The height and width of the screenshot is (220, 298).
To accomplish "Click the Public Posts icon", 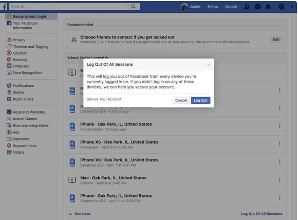I will (x=9, y=99).
